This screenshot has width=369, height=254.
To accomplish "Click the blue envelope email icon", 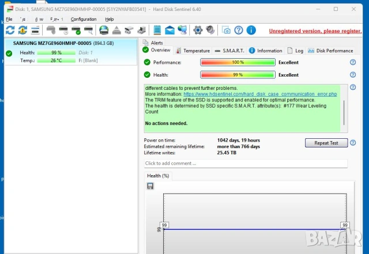I will (x=170, y=31).
